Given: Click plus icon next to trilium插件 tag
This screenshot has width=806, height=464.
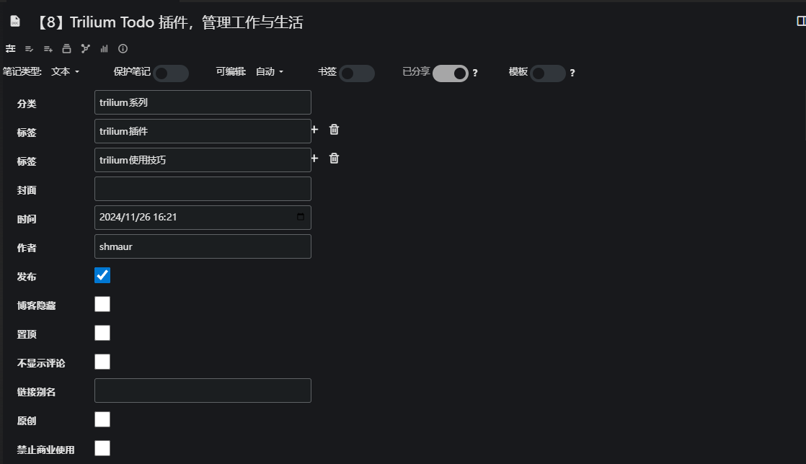Looking at the screenshot, I should 314,130.
